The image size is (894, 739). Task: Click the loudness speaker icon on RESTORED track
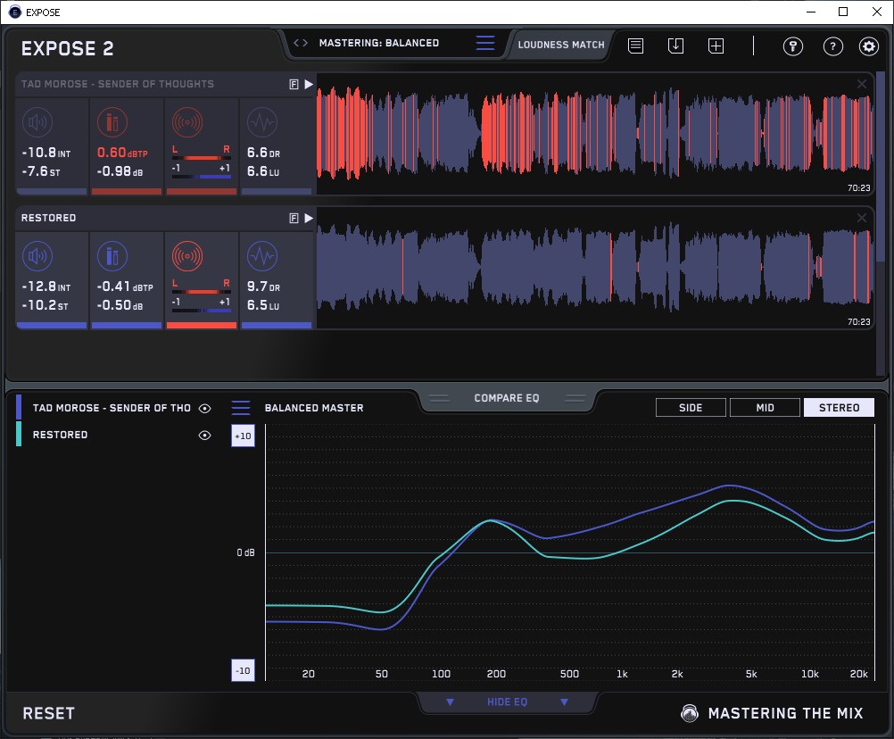coord(37,257)
